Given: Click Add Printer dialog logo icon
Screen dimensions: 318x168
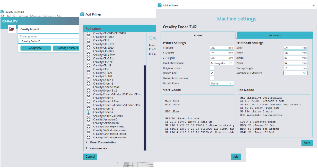Looking at the screenshot, I should point(82,14).
